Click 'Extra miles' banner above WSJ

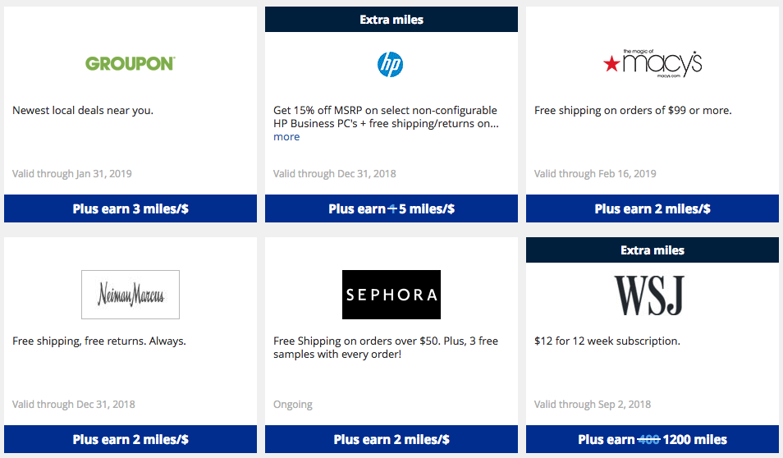coord(652,250)
